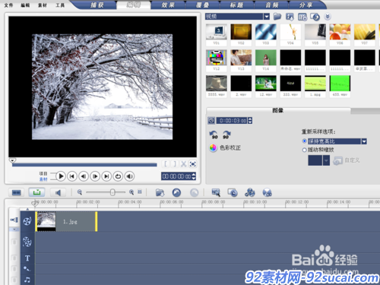Enlarge the preview window icon
The image size is (380, 285).
click(192, 164)
